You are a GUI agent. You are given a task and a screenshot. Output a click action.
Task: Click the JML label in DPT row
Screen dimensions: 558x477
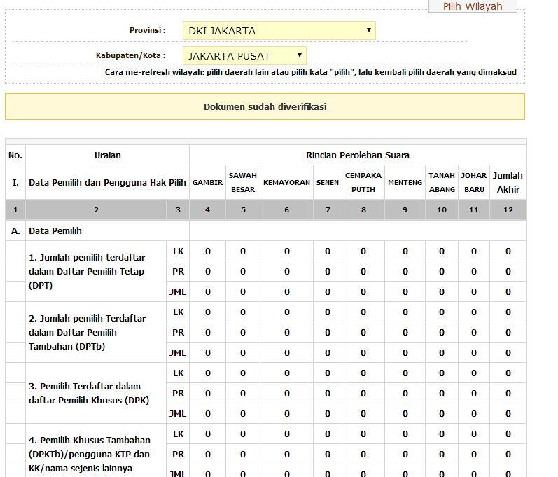pyautogui.click(x=178, y=292)
